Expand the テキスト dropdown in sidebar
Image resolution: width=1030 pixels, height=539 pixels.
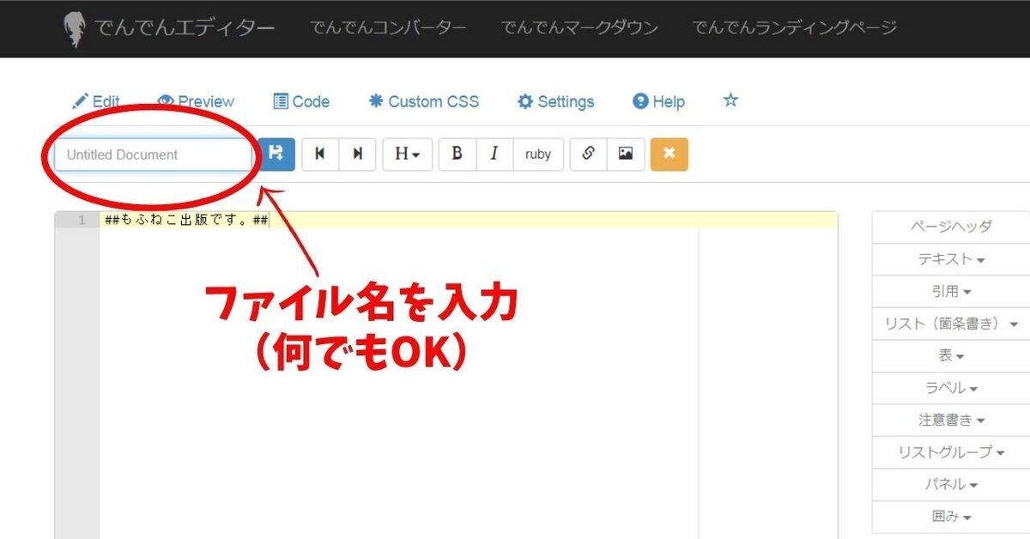pos(950,258)
